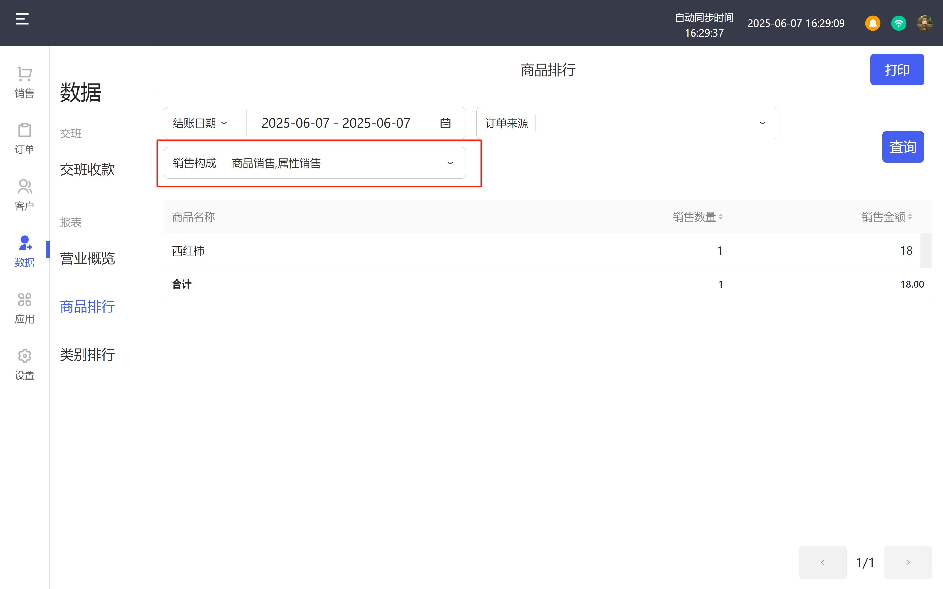The image size is (943, 589).
Task: Click the 2025-06-07 date range field
Action: [x=336, y=123]
